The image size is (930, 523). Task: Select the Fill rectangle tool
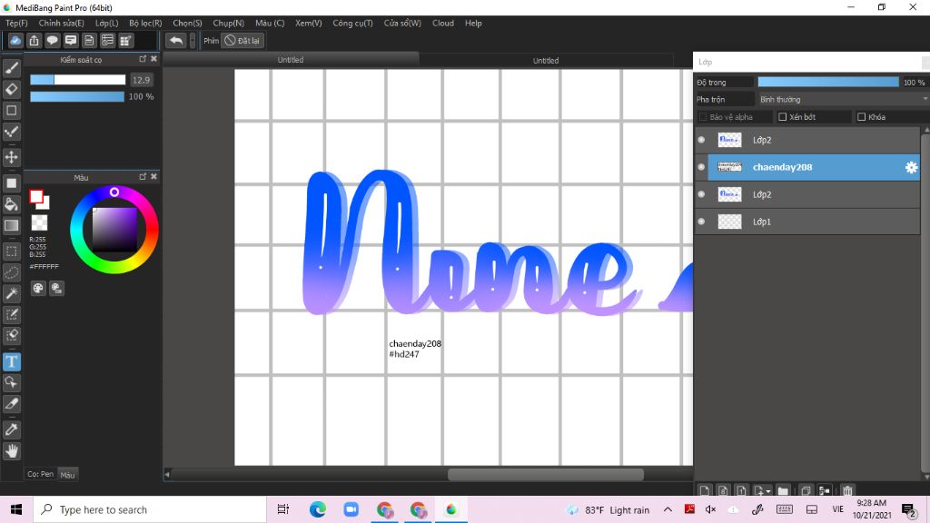point(12,183)
